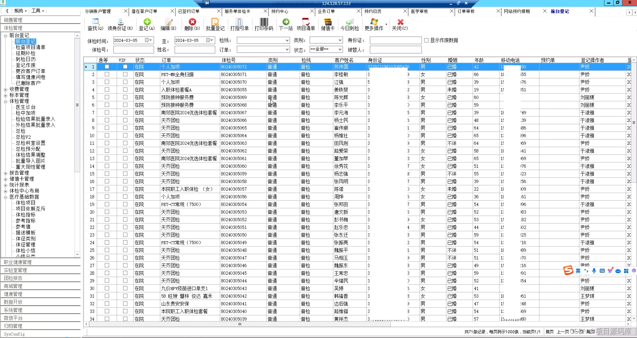
Task: Switch to the 预约中心 tab
Action: pos(280,11)
